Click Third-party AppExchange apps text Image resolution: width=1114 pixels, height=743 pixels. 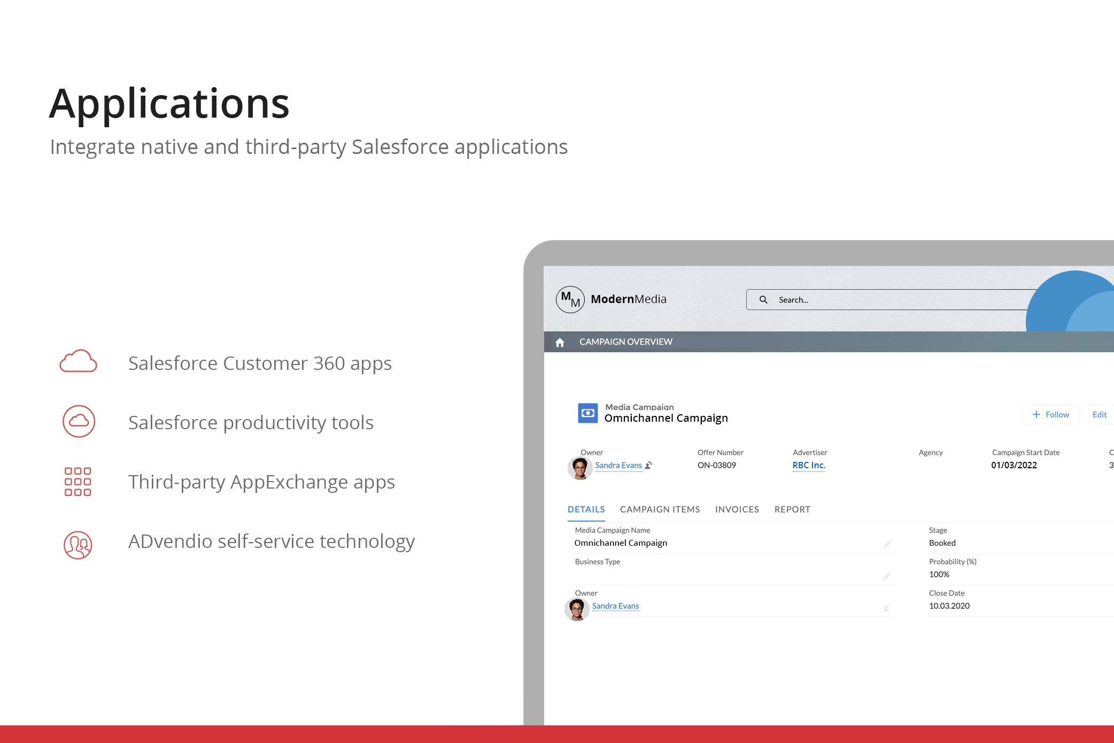pos(261,483)
